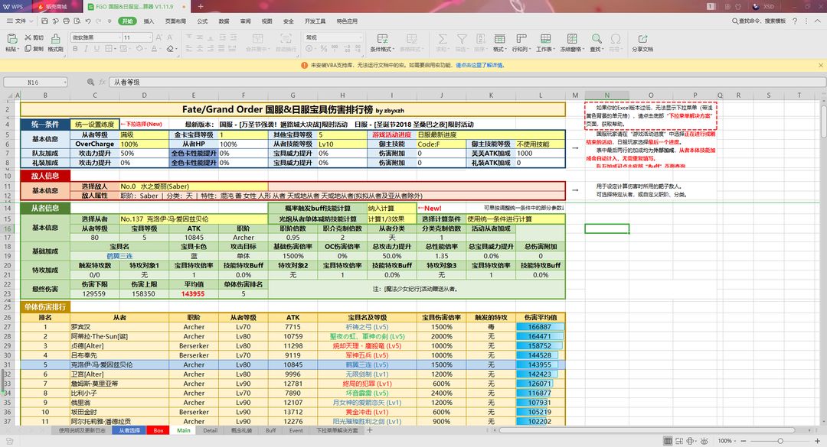Add a new sheet with plus icon
The width and height of the screenshot is (827, 447).
click(x=370, y=430)
